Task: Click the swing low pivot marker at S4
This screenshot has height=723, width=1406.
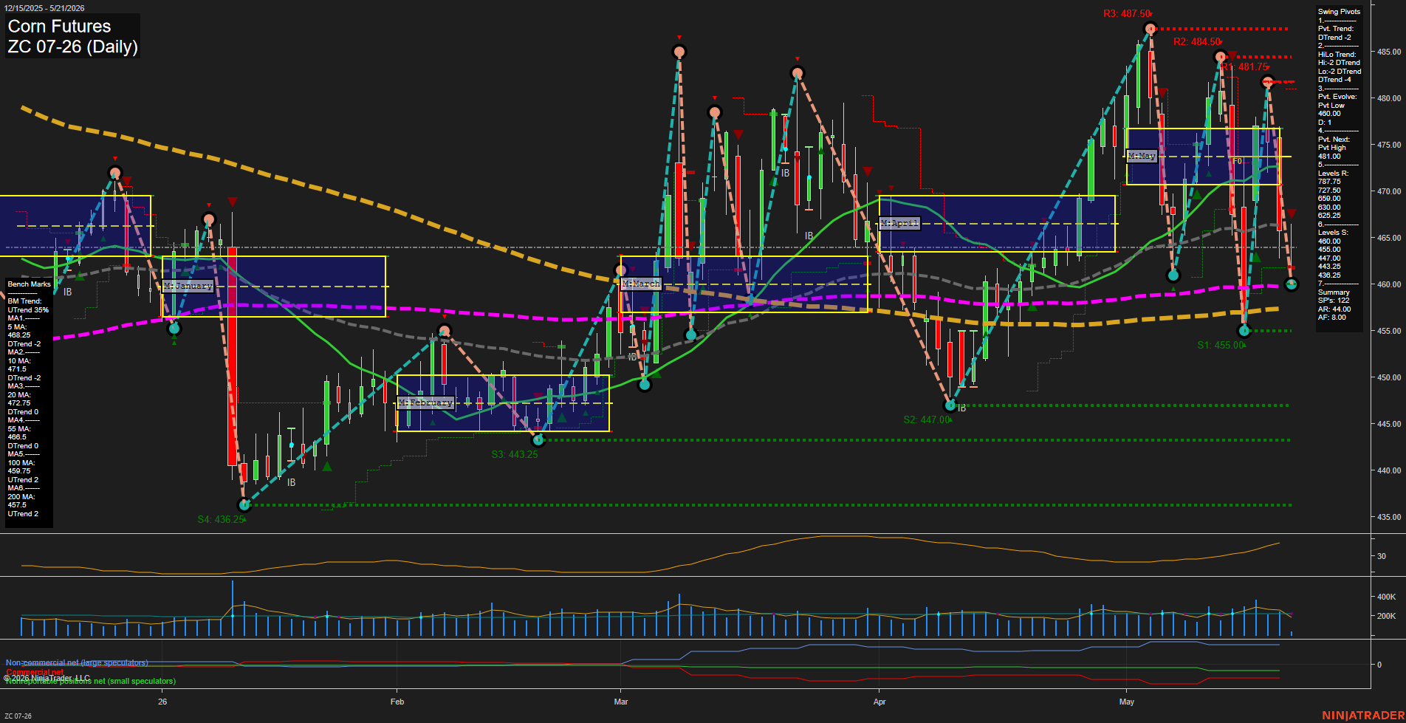Action: (244, 505)
